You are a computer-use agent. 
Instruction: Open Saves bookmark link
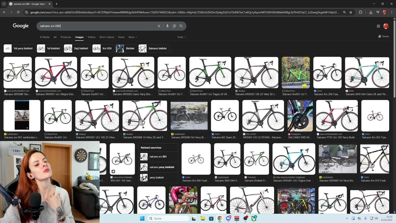point(384,36)
